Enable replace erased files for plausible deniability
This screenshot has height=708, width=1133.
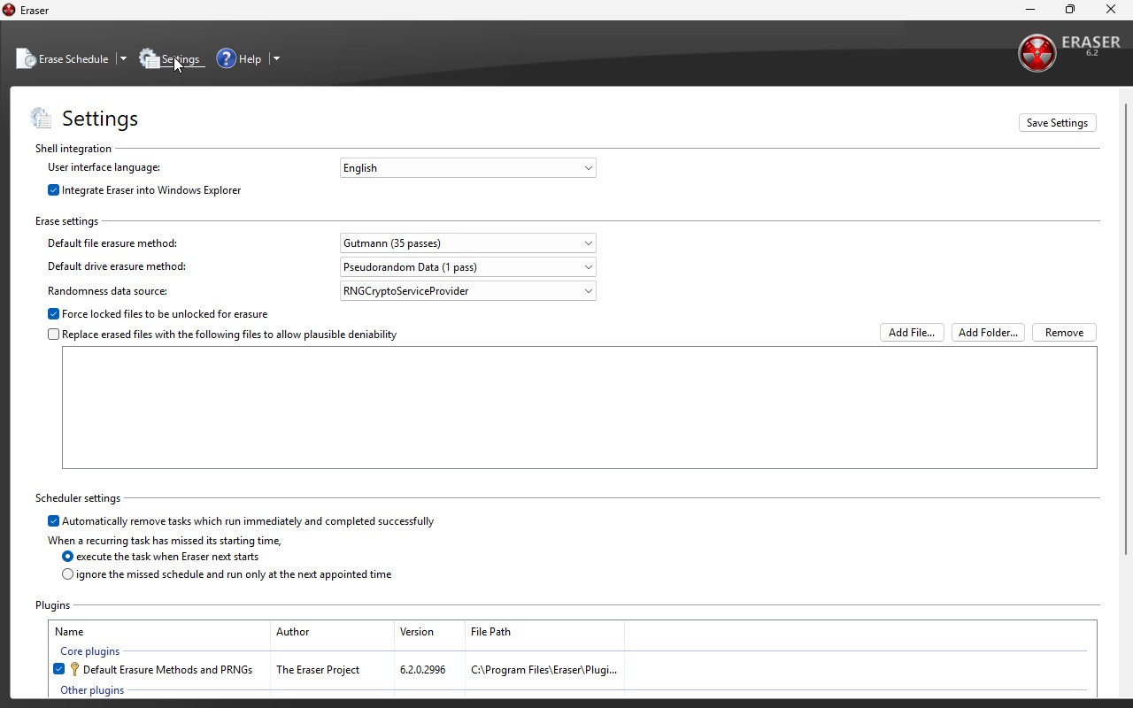54,335
